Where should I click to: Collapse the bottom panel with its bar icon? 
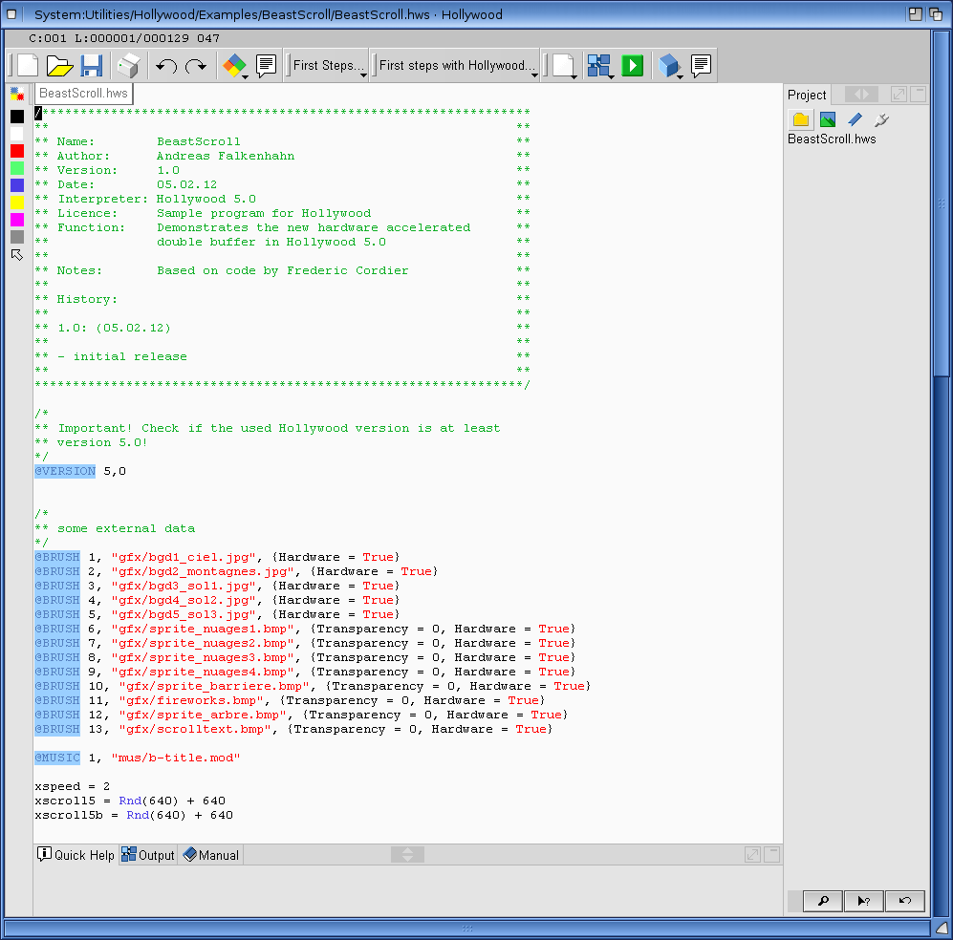click(772, 855)
